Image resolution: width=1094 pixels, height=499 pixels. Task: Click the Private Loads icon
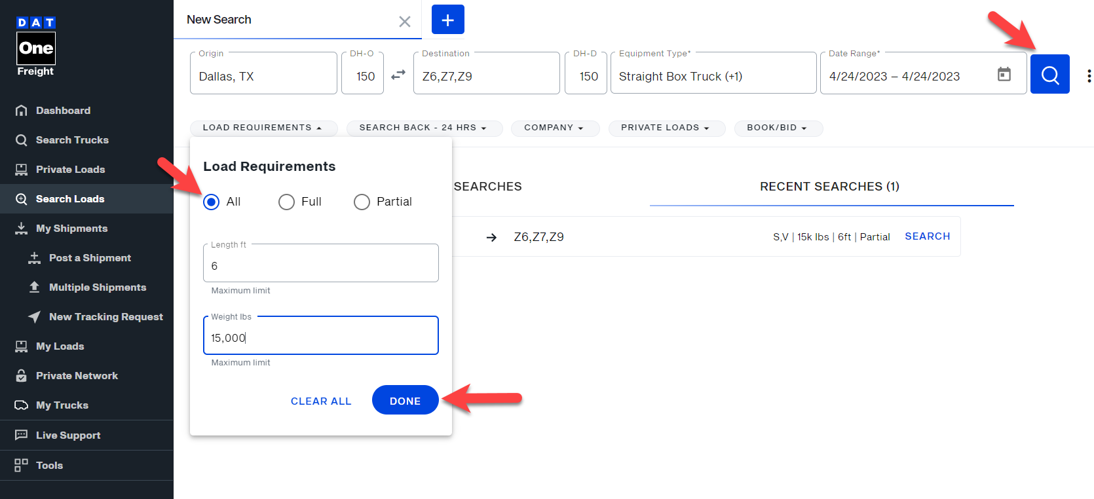[22, 170]
